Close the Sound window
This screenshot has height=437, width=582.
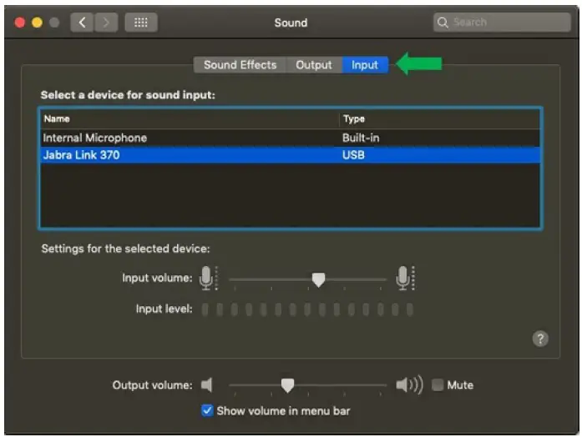(20, 23)
